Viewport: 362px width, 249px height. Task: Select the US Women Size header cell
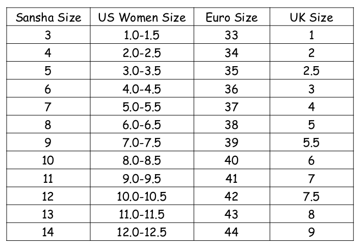pyautogui.click(x=142, y=17)
